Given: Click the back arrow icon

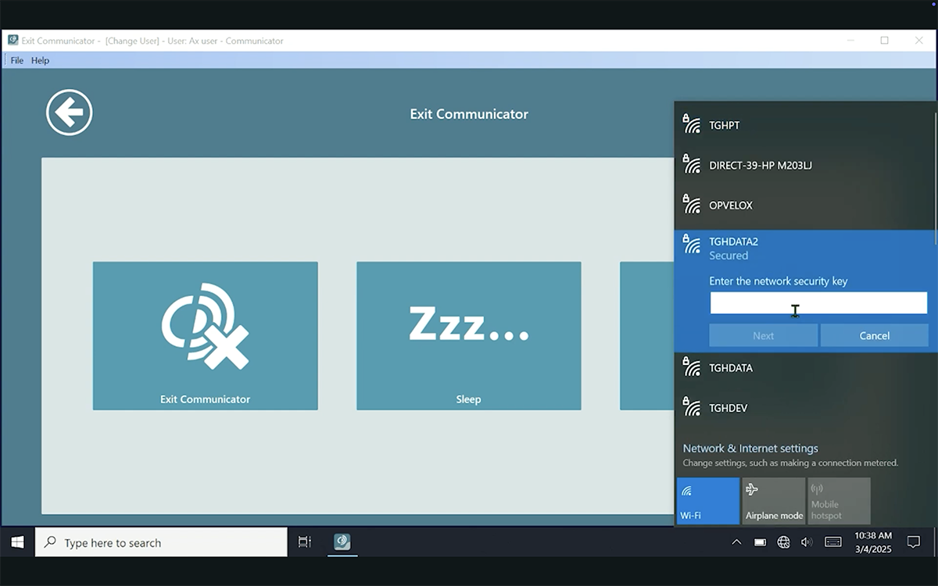Looking at the screenshot, I should tap(70, 113).
